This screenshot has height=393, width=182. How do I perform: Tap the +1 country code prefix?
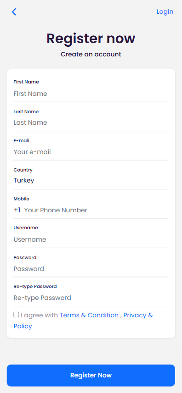(x=17, y=210)
